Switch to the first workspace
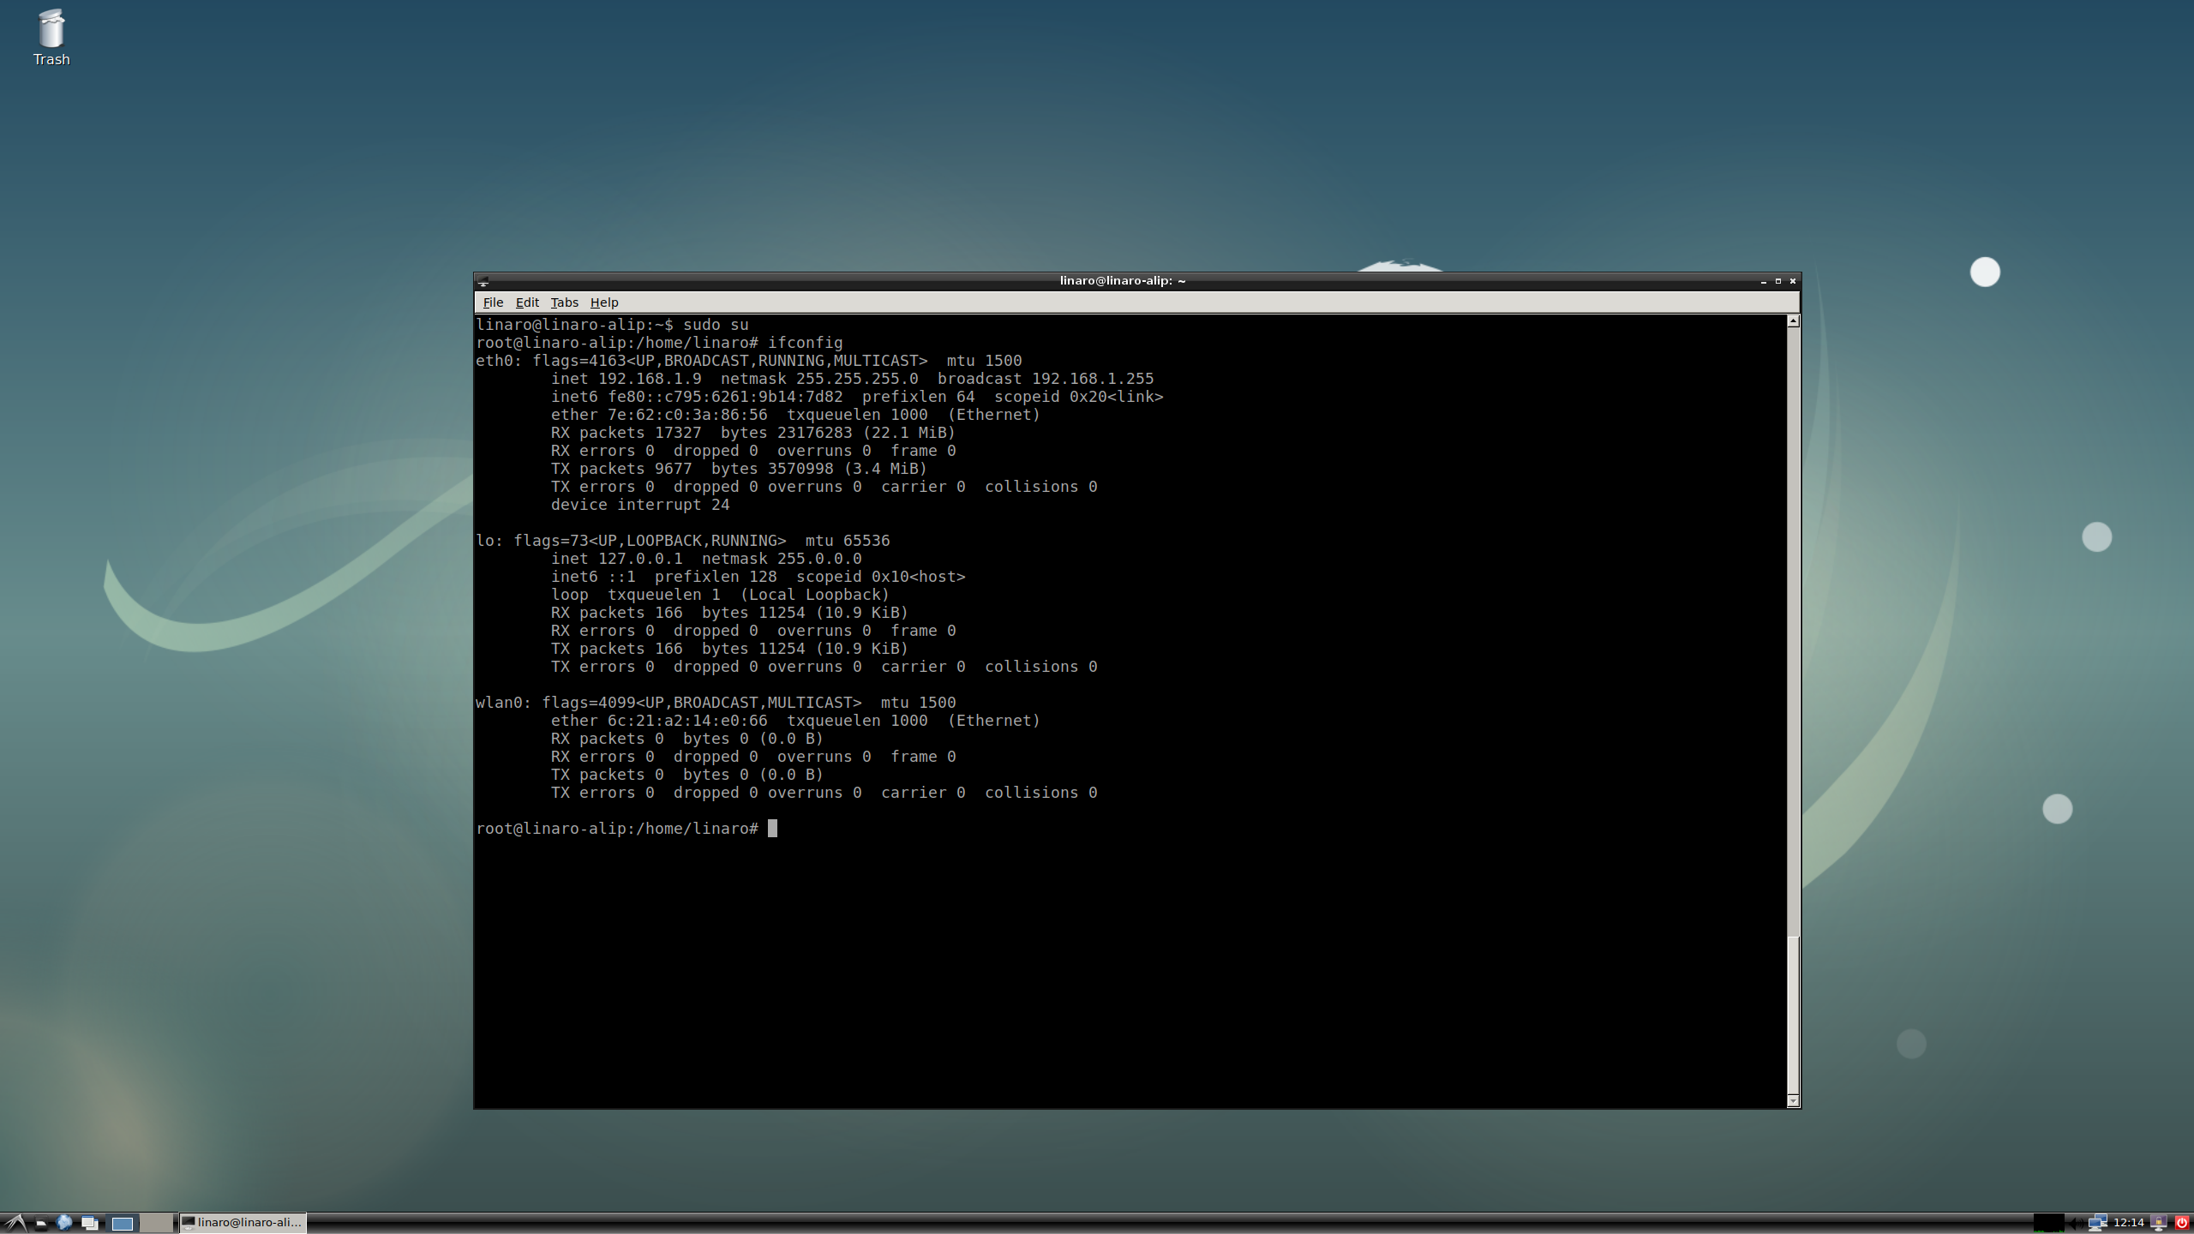The height and width of the screenshot is (1234, 2194). (123, 1223)
